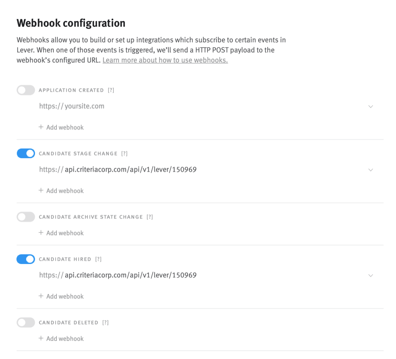Expand the Candidate Stage Change URL dropdown

tap(371, 170)
